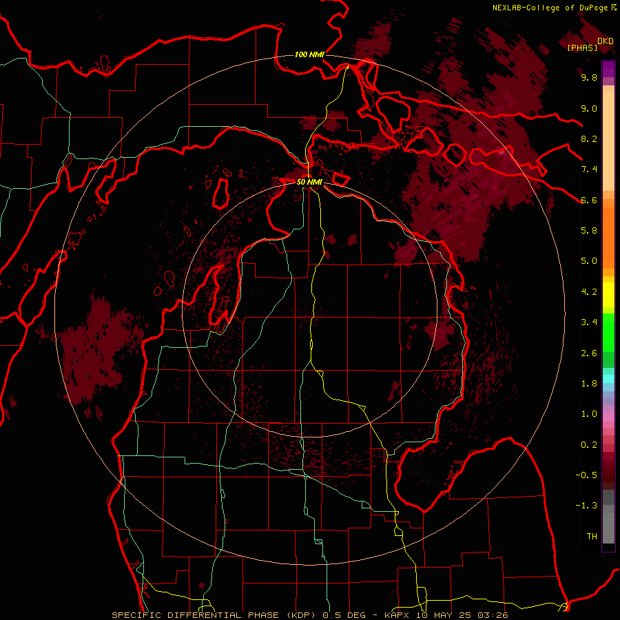Click the 5.8 scale value
This screenshot has height=620, width=620.
point(589,231)
